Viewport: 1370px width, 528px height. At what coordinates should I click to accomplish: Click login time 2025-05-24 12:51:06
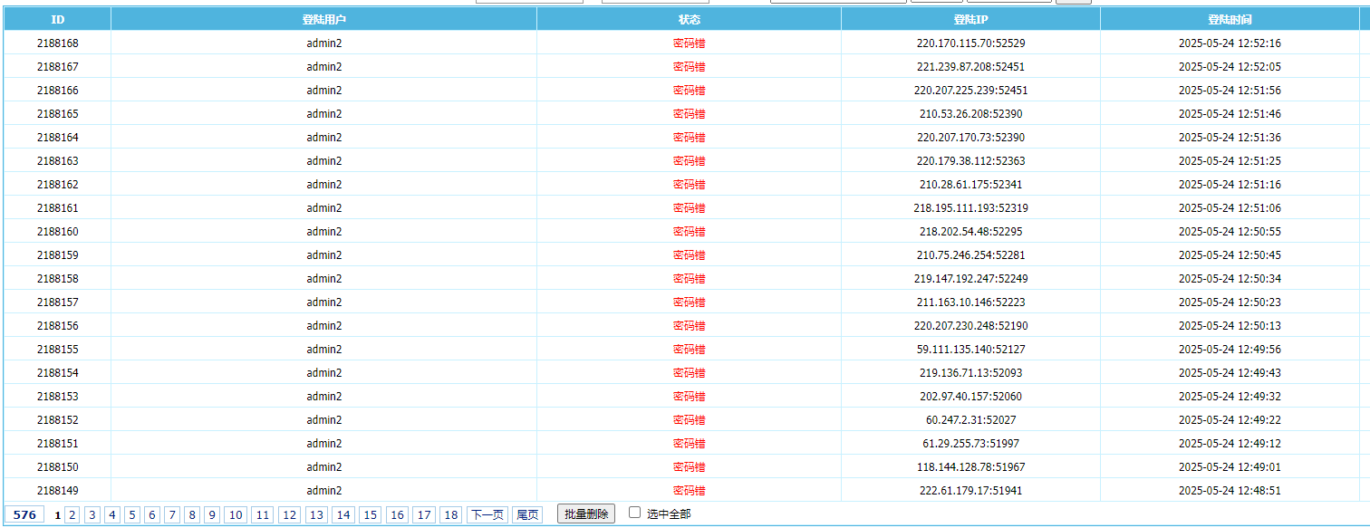tap(1230, 207)
